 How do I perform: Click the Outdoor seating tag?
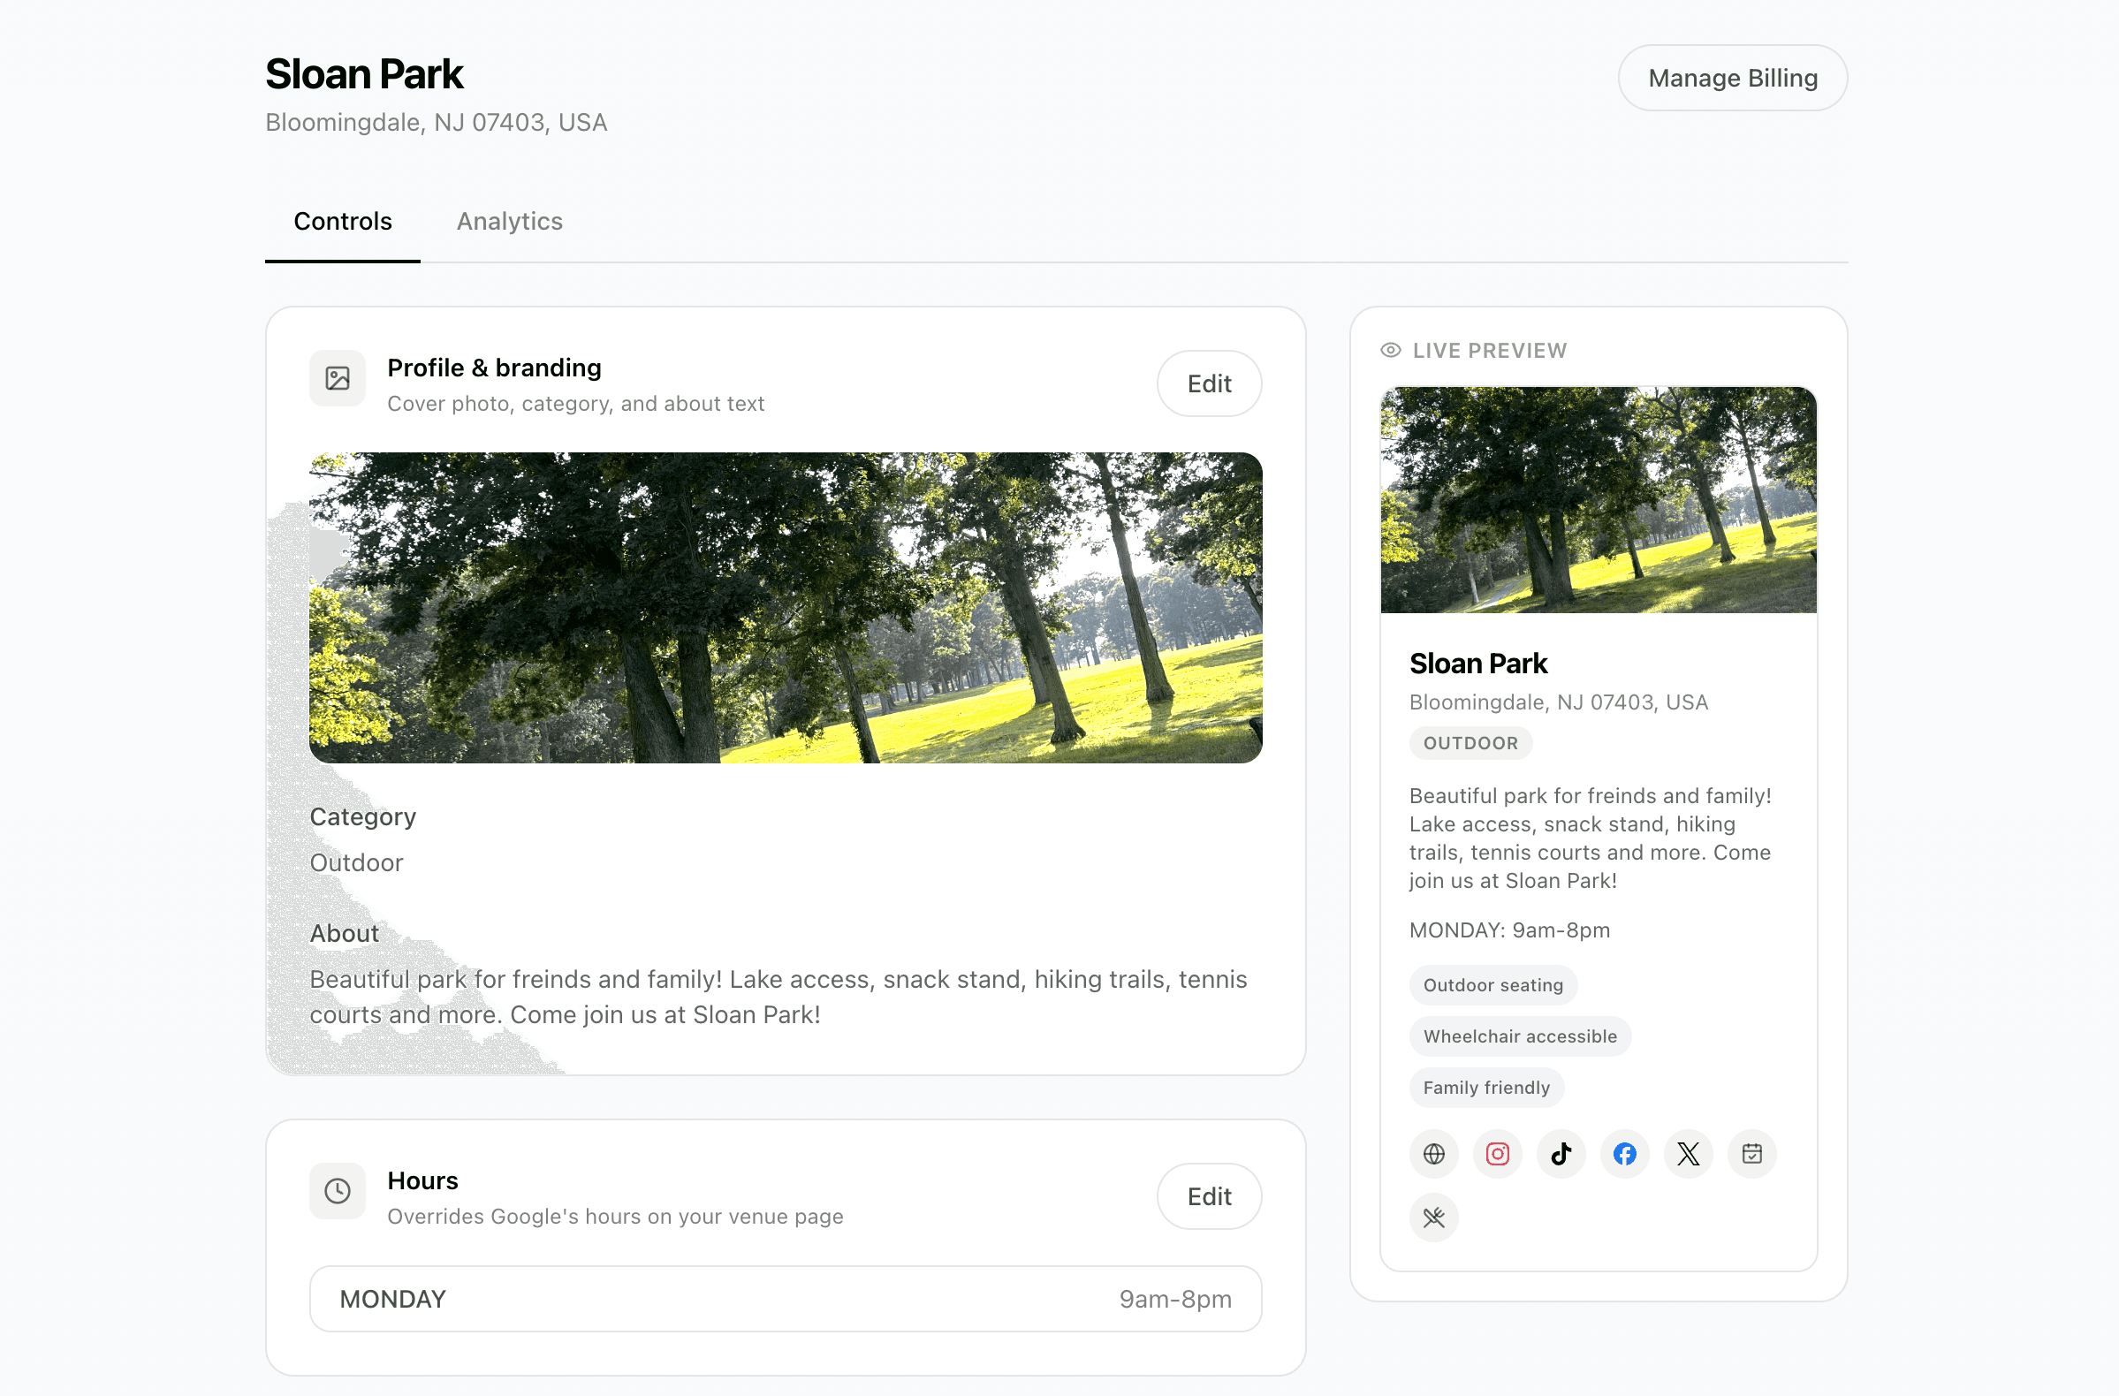[1493, 985]
